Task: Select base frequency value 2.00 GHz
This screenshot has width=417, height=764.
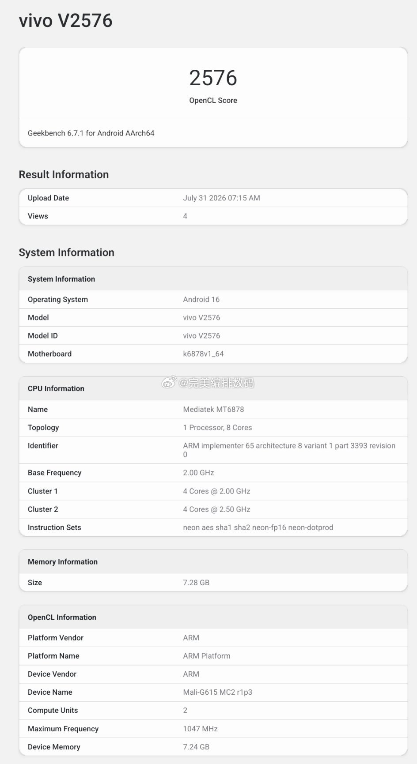Action: [198, 473]
